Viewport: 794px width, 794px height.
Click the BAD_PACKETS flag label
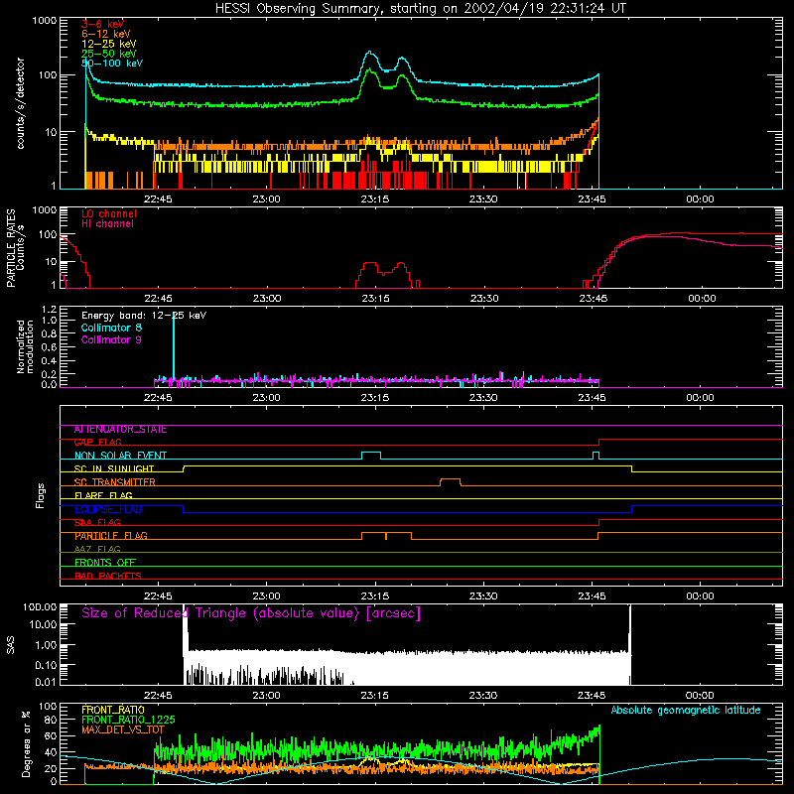[108, 576]
